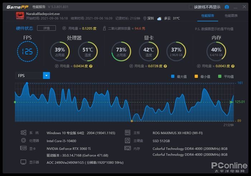Viewport: 251px width, 176px height.
Task: Click the help icon after 0.0043 度
Action: coord(233,66)
